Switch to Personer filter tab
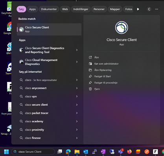 pyautogui.click(x=99, y=9)
